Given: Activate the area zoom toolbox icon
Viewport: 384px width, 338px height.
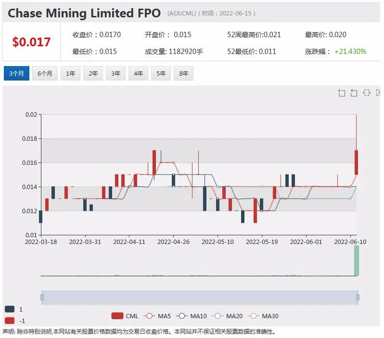Looking at the screenshot, I should pos(341,93).
